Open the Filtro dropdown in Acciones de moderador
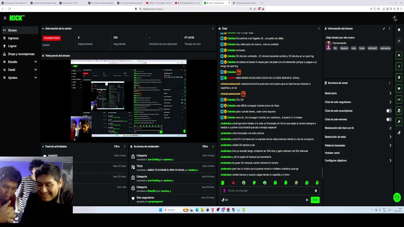 (205, 147)
